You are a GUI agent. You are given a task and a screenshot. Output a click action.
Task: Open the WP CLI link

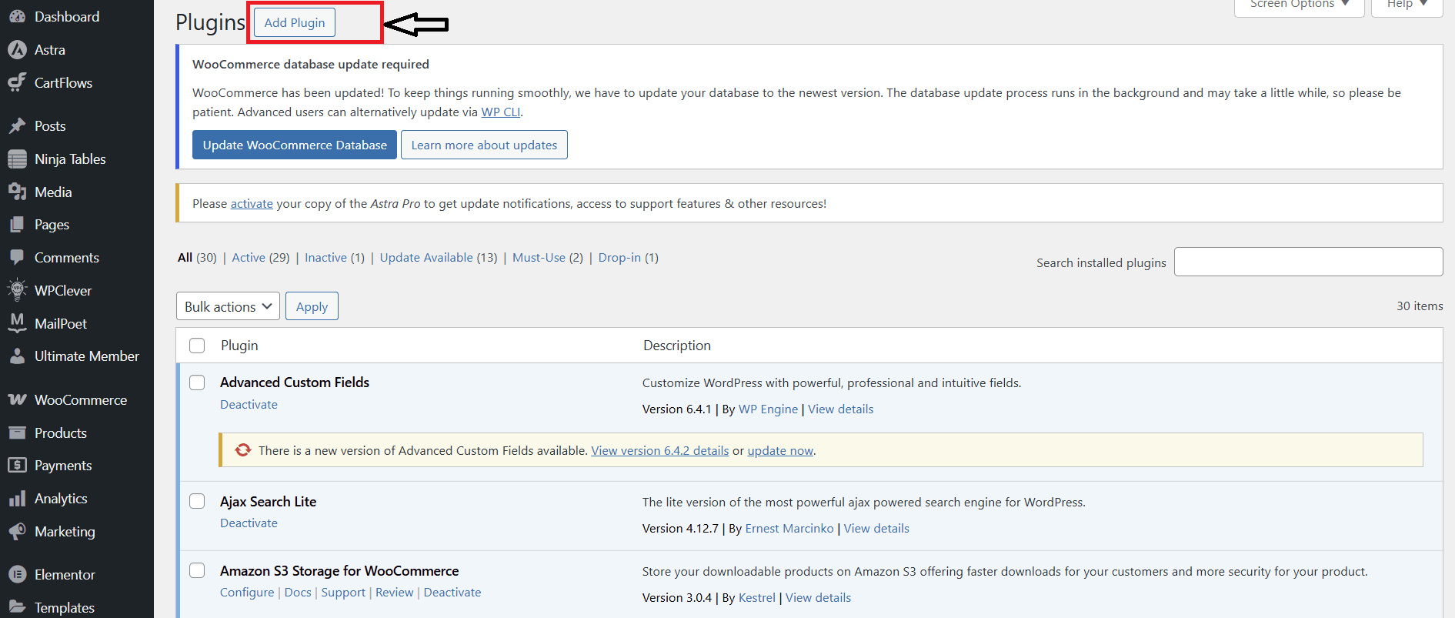pos(501,112)
